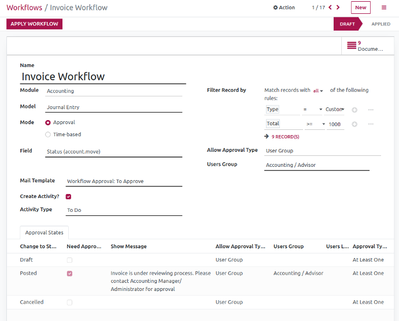Add a rule after the Type rule
This screenshot has width=399, height=321.
[354, 110]
